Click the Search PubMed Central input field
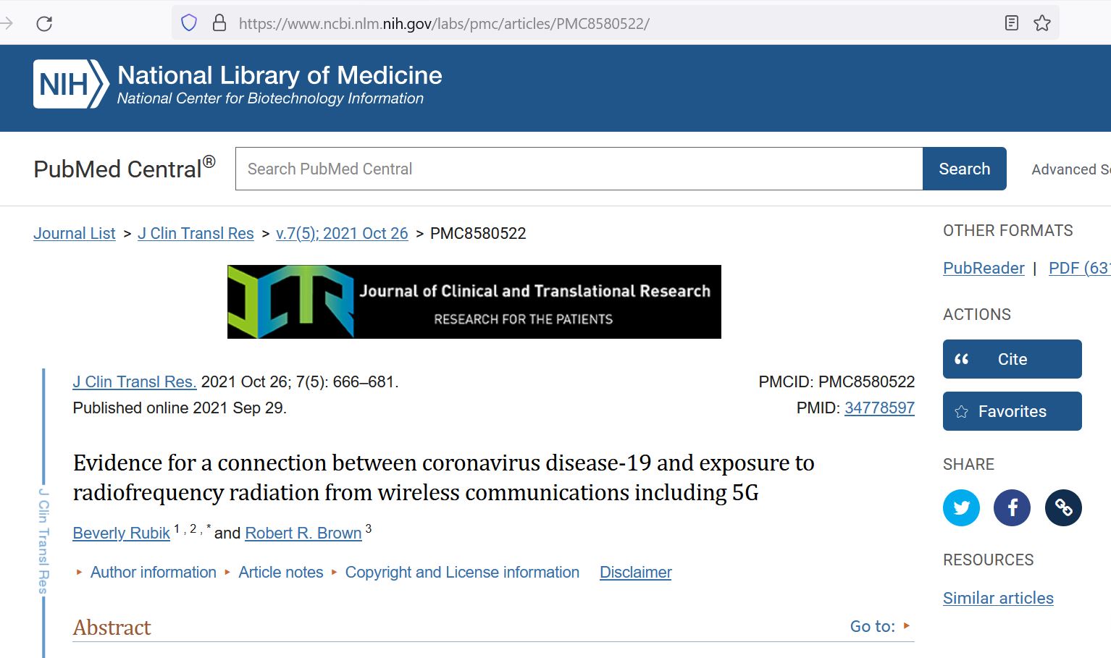Viewport: 1111px width, 658px height. [x=579, y=169]
